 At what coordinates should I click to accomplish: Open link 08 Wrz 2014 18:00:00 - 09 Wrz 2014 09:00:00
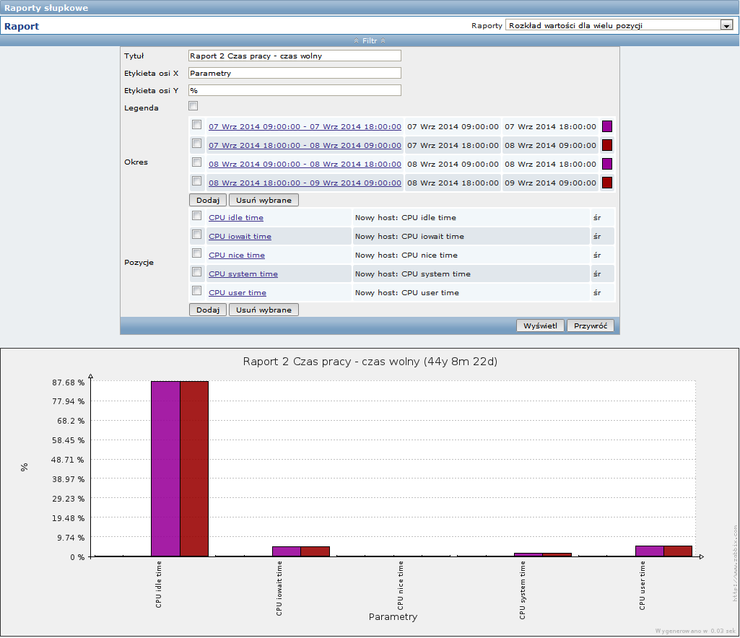tap(305, 183)
